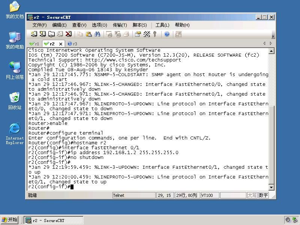Click the 'no shutdown' command line
Viewport: 300px width, 225px height.
[66, 157]
